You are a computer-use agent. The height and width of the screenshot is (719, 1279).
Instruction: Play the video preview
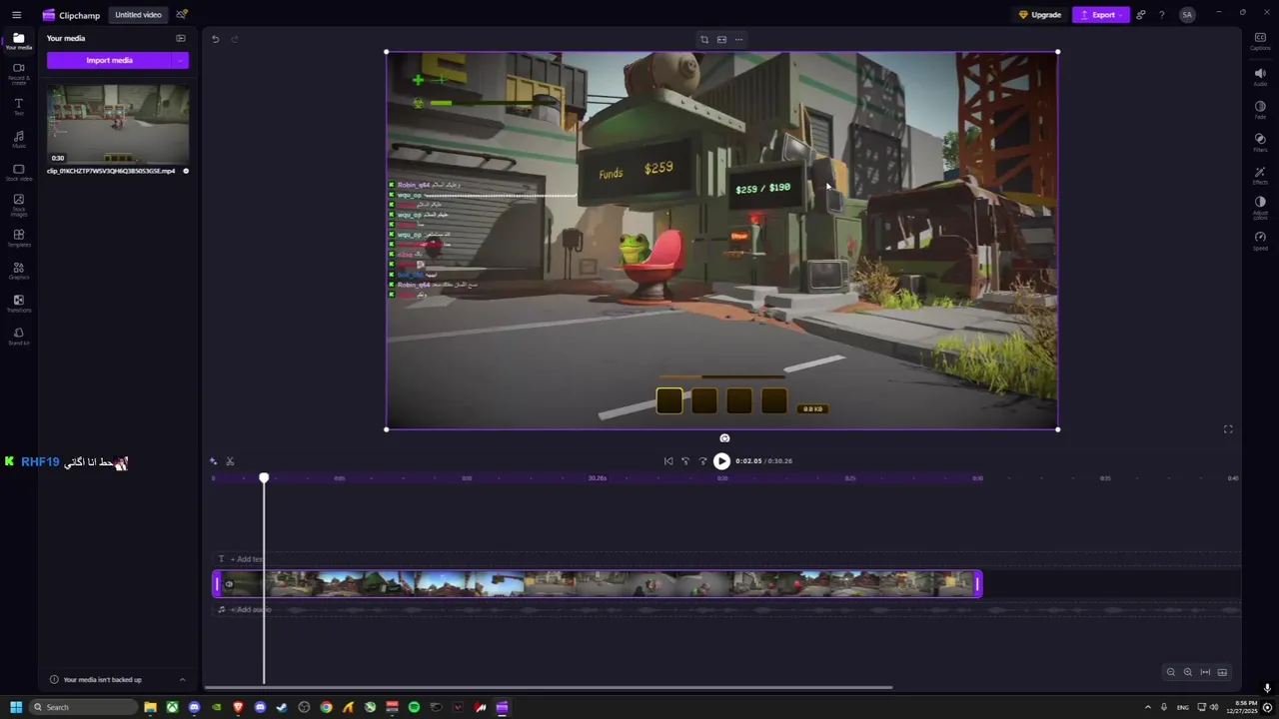[721, 460]
